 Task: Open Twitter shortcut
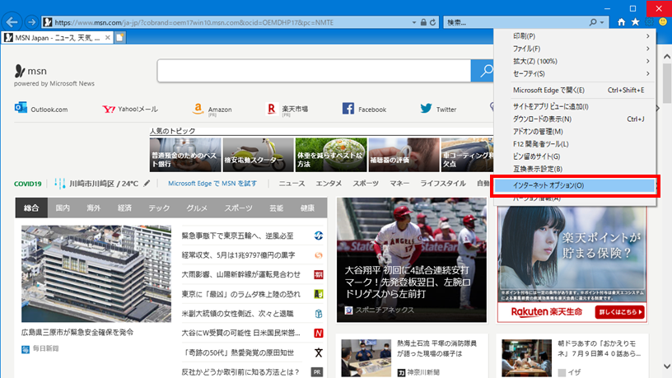coord(438,109)
